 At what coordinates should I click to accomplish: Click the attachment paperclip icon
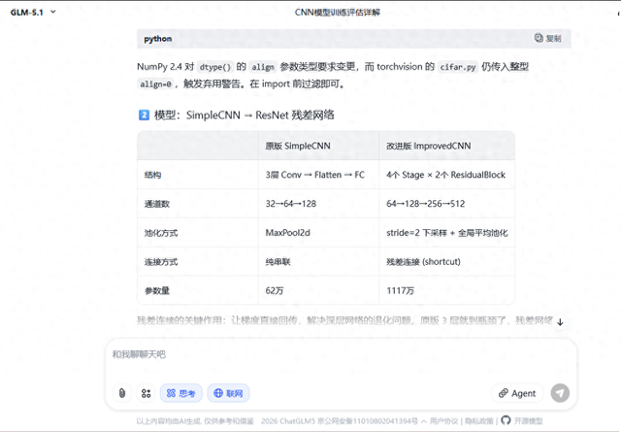(122, 393)
